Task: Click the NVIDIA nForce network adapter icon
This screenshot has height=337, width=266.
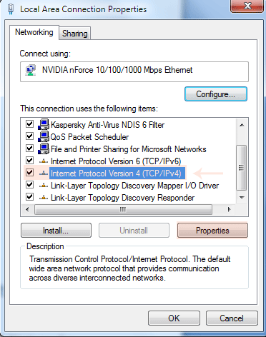Action: click(31, 70)
